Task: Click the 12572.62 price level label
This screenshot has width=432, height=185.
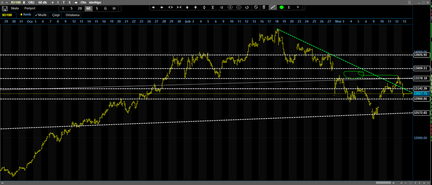Action: click(422, 113)
